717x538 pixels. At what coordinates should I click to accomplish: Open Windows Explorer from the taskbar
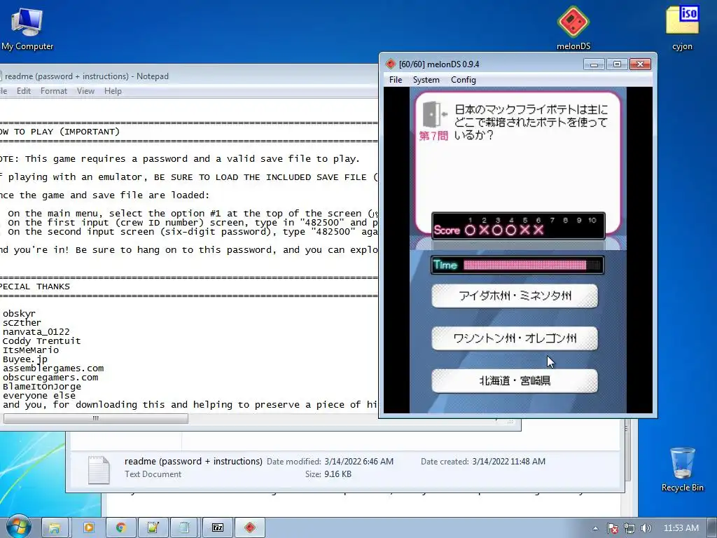click(x=55, y=528)
